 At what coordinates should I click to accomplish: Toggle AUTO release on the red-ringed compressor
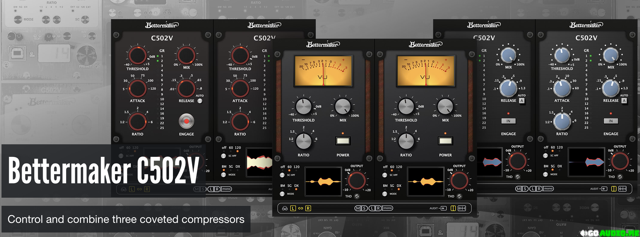tap(200, 101)
